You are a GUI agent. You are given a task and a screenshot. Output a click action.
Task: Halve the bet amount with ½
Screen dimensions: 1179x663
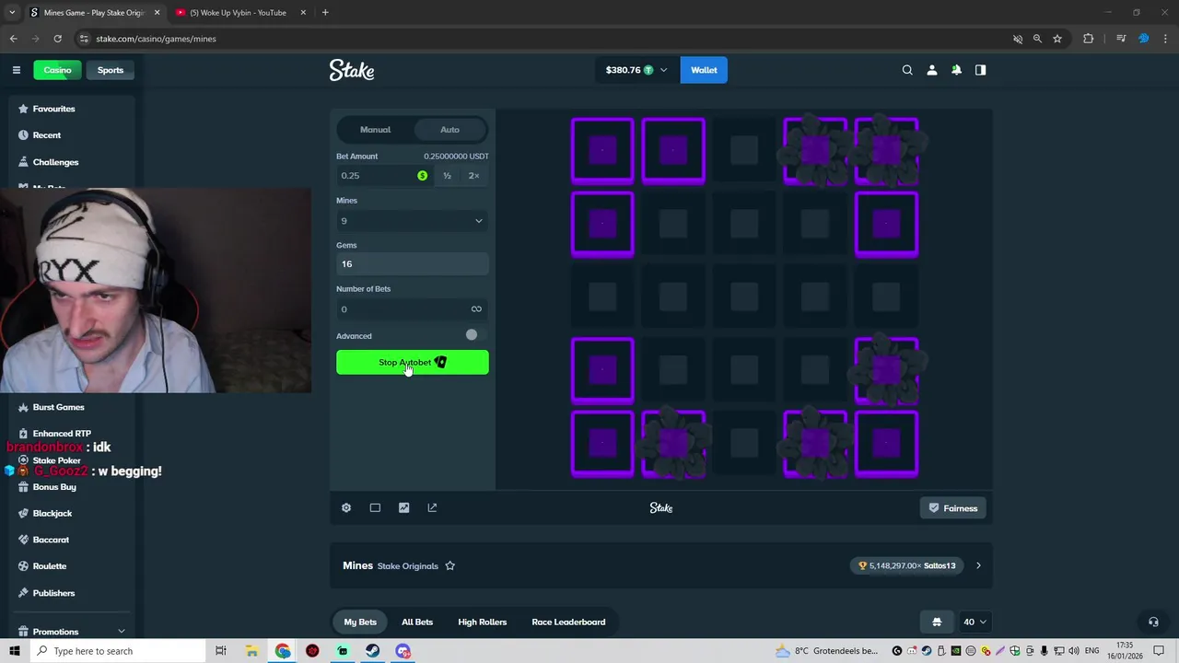tap(447, 176)
